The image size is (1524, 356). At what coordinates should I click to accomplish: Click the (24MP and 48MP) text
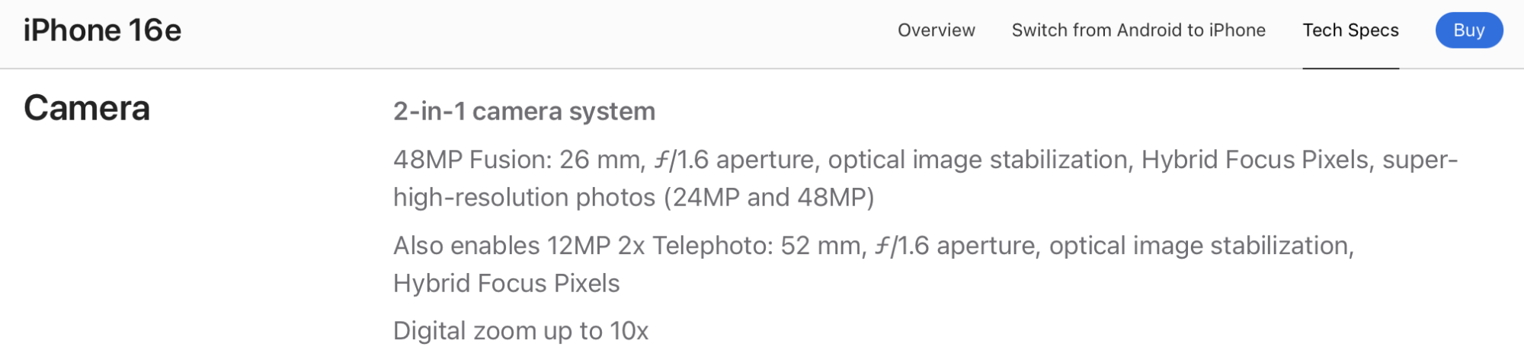[x=770, y=197]
